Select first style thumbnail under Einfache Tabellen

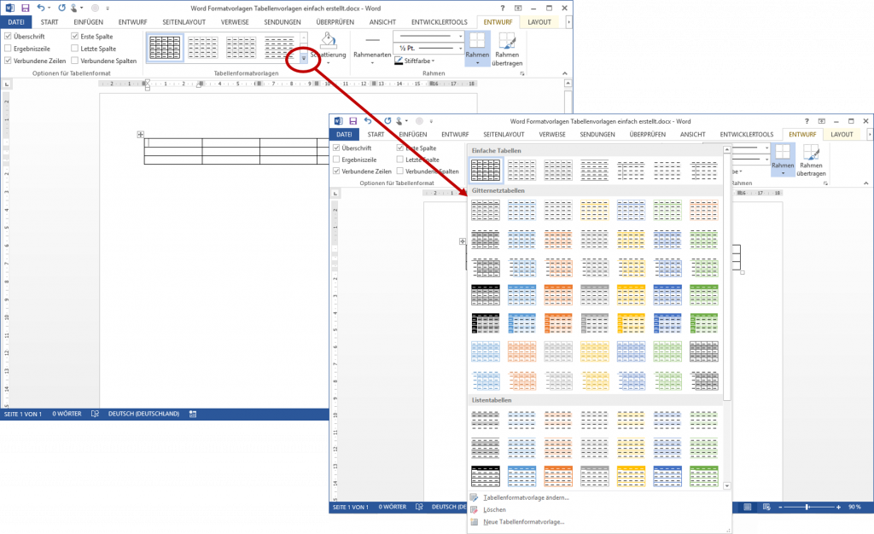click(x=486, y=170)
